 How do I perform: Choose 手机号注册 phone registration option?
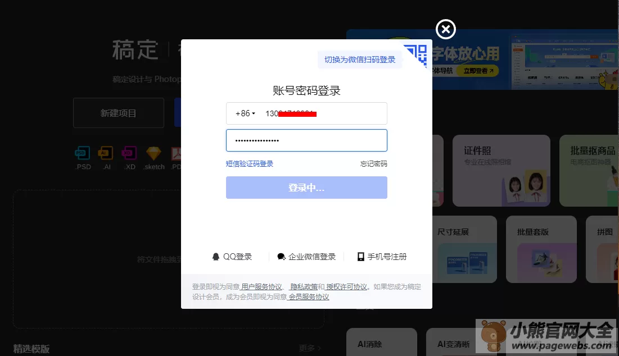click(382, 257)
